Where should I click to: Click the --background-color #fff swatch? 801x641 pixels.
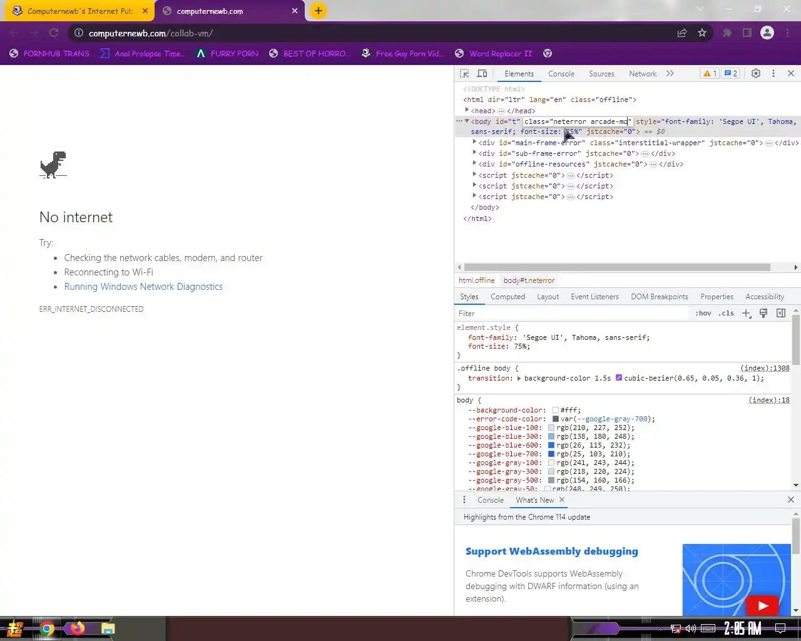556,411
